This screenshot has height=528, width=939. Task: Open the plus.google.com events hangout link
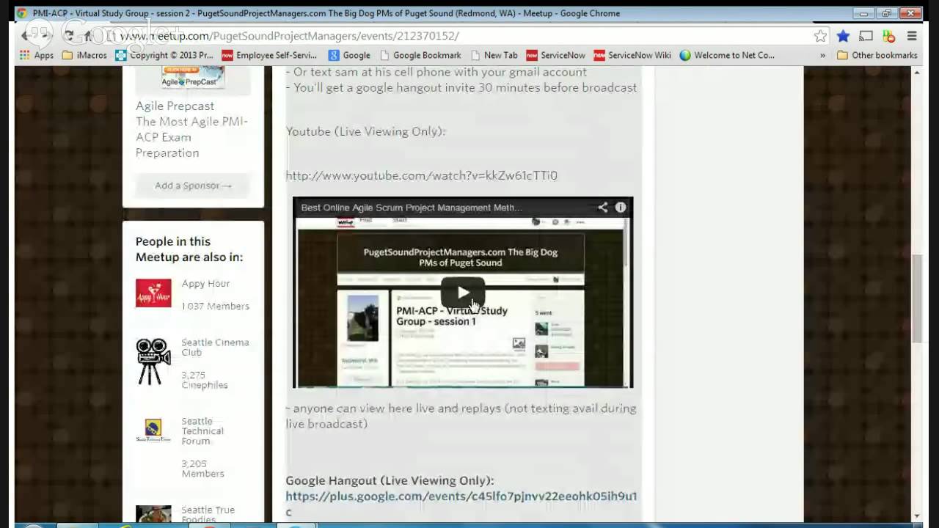461,504
